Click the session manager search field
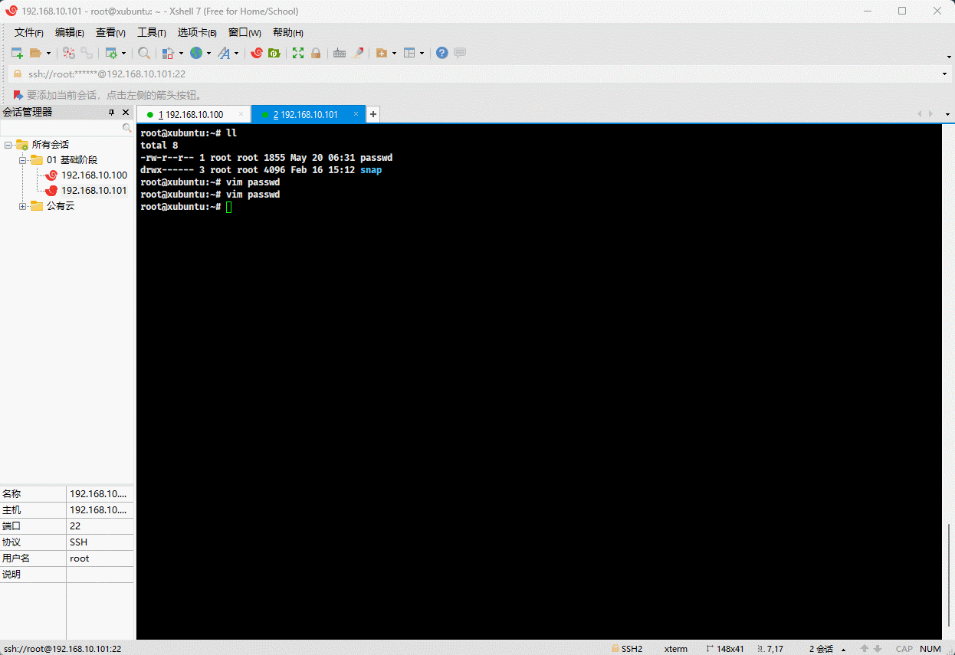The height and width of the screenshot is (655, 955). 61,129
